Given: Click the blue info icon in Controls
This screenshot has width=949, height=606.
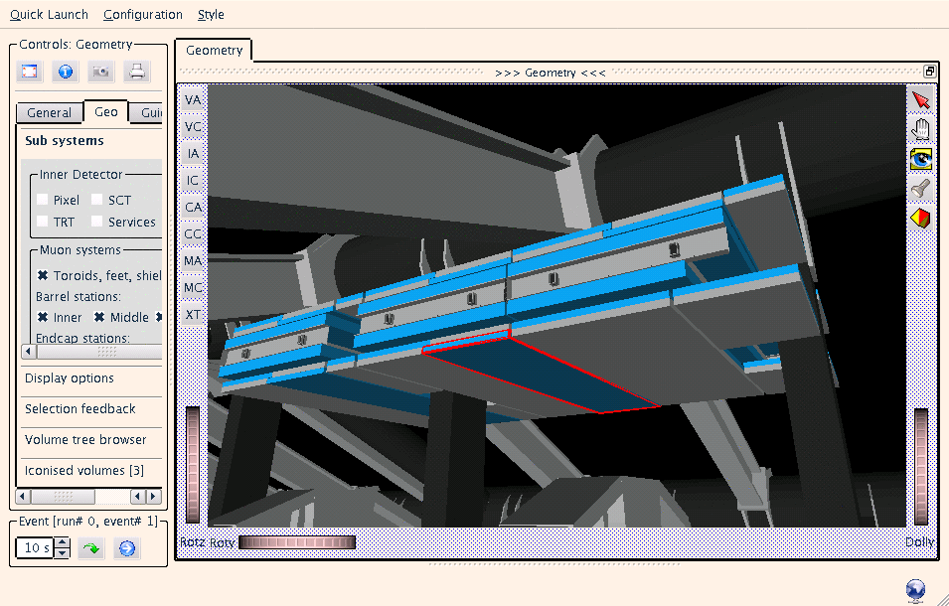Looking at the screenshot, I should click(x=66, y=72).
